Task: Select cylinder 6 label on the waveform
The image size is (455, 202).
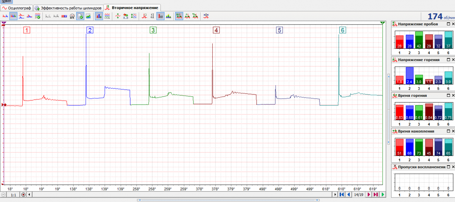Action: (343, 30)
